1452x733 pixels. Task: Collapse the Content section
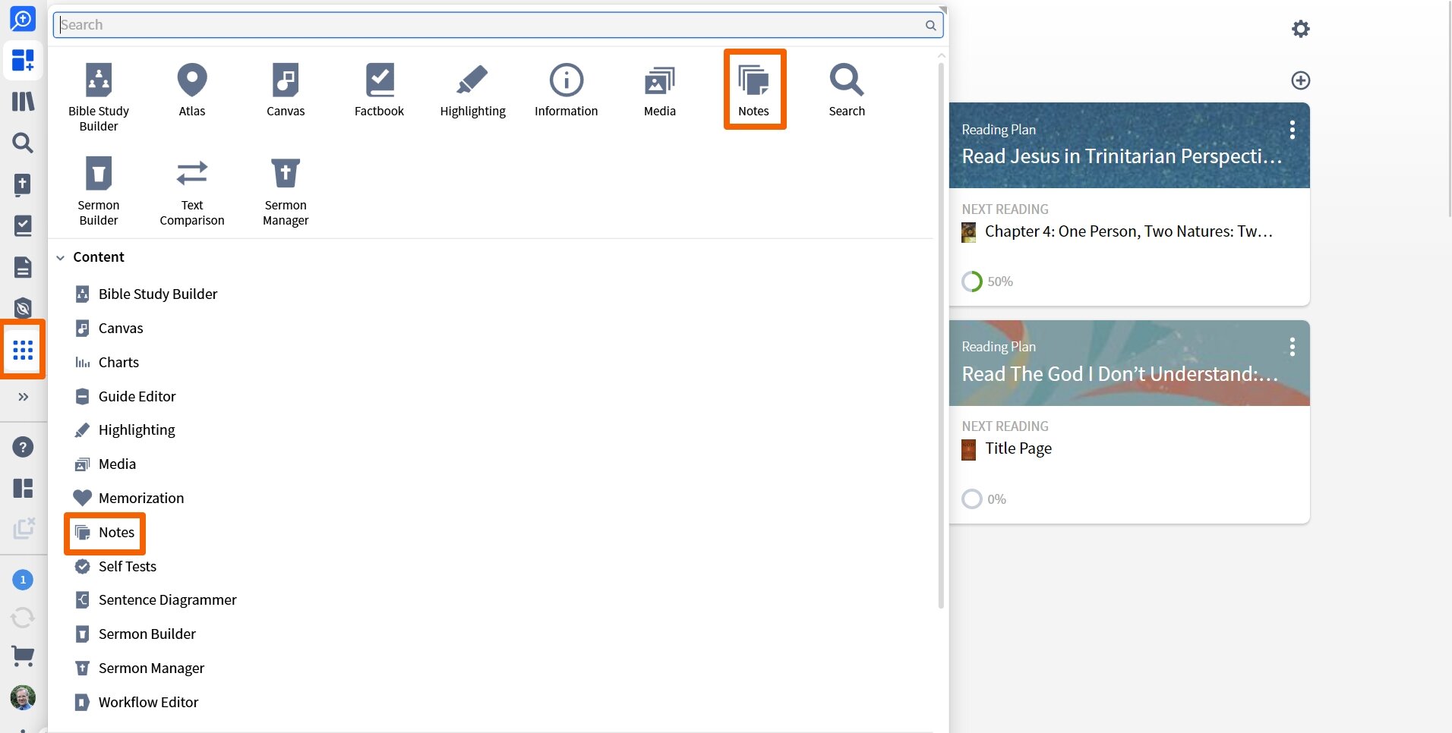point(61,257)
